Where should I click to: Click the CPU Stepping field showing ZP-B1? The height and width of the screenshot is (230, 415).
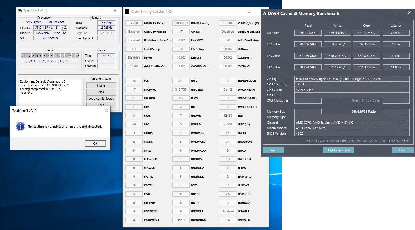[x=352, y=84]
